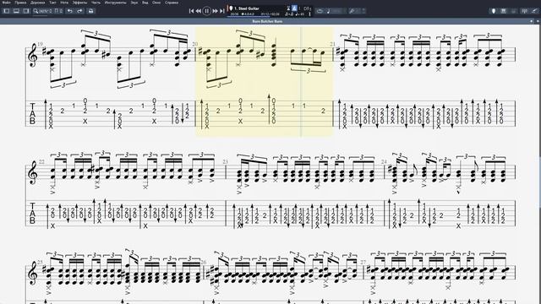This screenshot has width=541, height=304.
Task: Toggle the loop playback button
Action: click(x=320, y=11)
